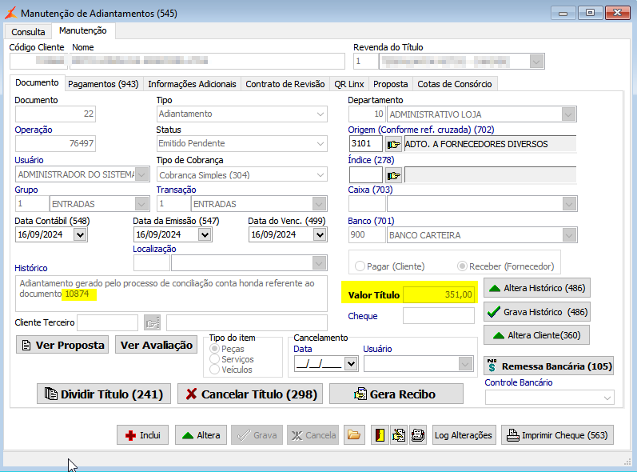Click the printer icon left of Log Alterações
The height and width of the screenshot is (472, 637).
[x=417, y=435]
